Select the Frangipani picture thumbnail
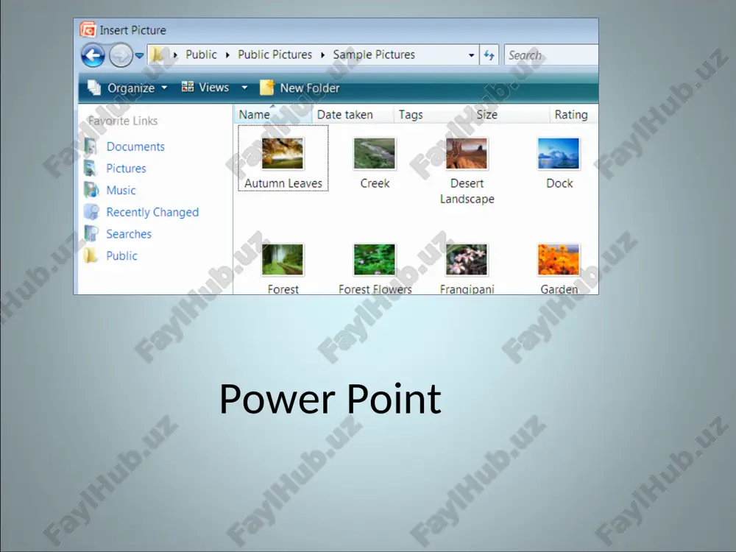The width and height of the screenshot is (736, 552). [x=467, y=260]
